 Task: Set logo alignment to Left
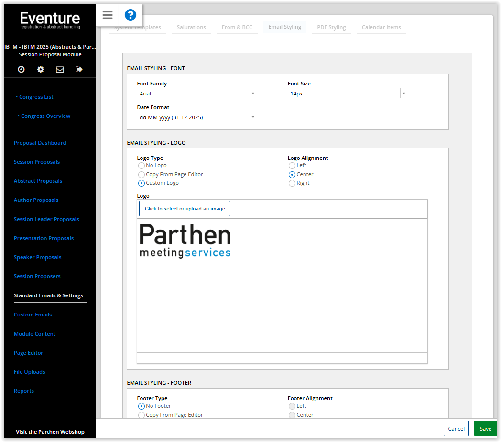[x=292, y=166]
